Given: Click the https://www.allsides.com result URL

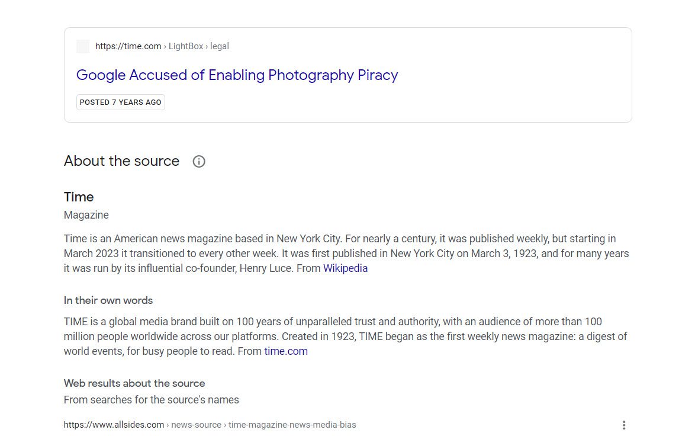Looking at the screenshot, I should pyautogui.click(x=114, y=425).
